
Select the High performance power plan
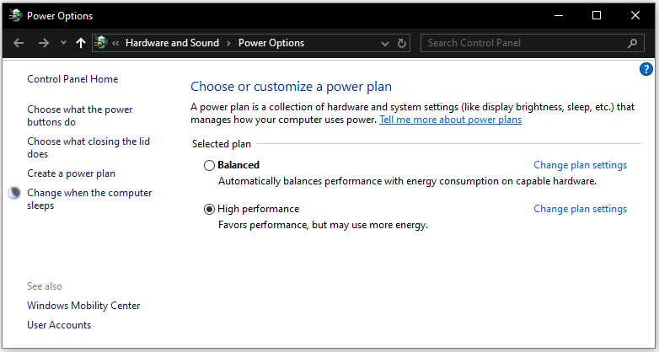[x=209, y=209]
